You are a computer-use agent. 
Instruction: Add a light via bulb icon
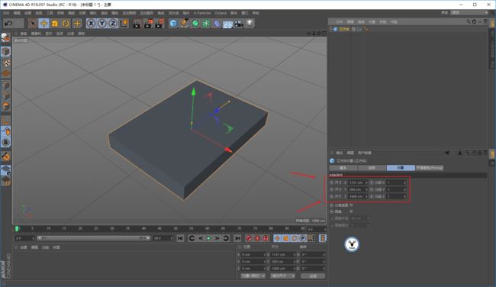pos(250,24)
